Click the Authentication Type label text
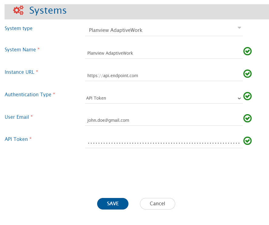269x225 pixels. (x=28, y=94)
